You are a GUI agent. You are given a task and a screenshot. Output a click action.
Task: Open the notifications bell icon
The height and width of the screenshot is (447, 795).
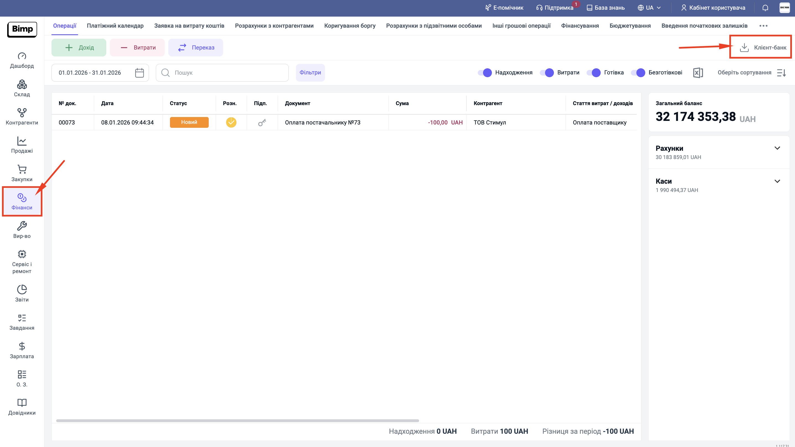click(x=765, y=8)
